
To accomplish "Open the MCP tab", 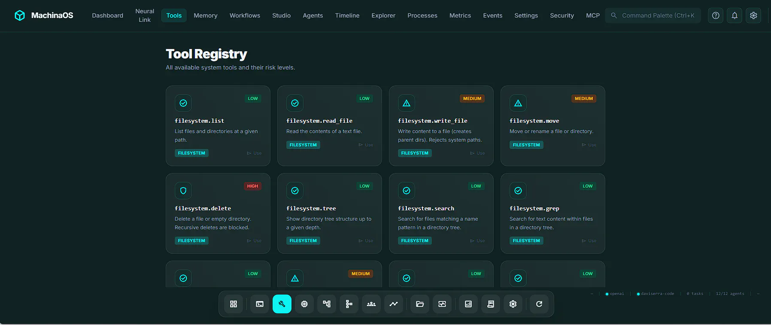I will click(593, 15).
